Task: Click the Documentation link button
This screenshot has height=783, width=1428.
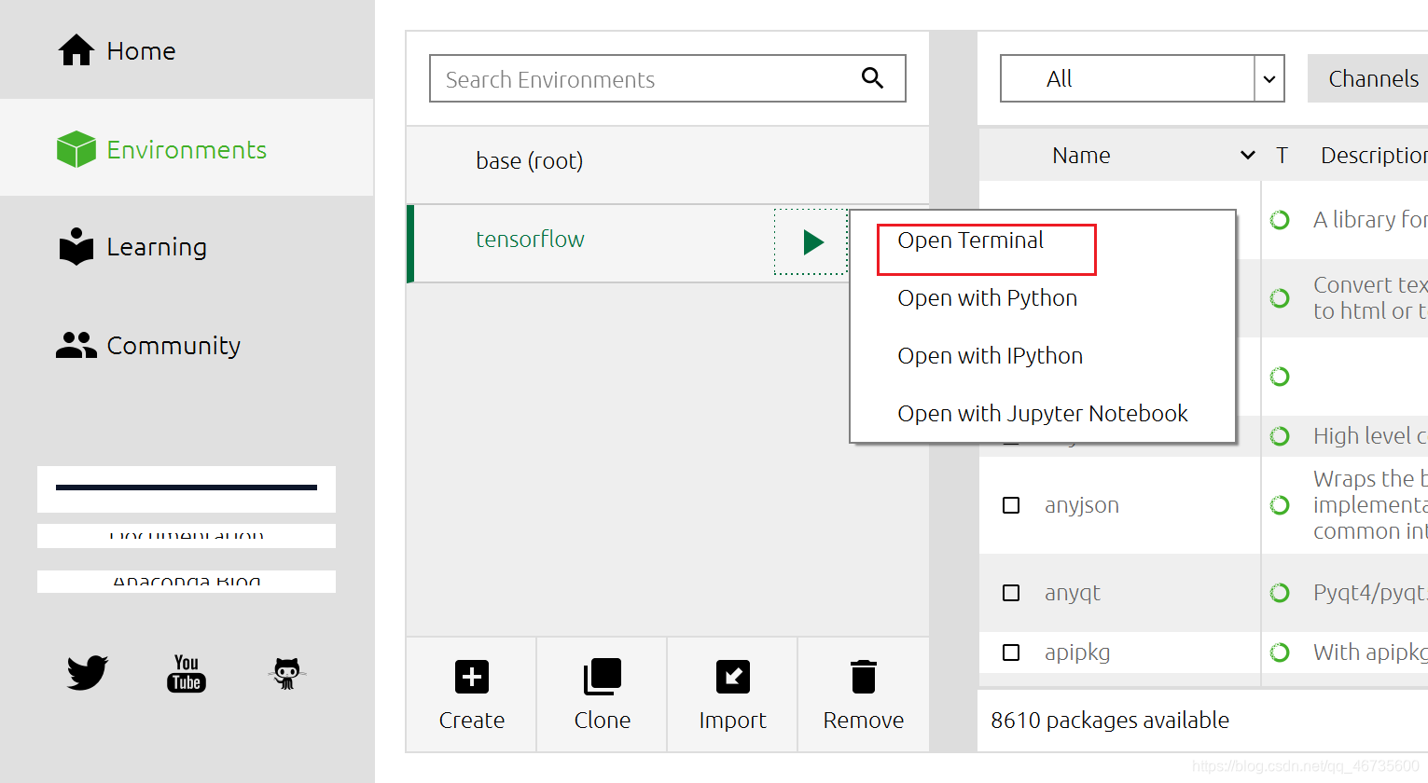Action: click(x=187, y=535)
